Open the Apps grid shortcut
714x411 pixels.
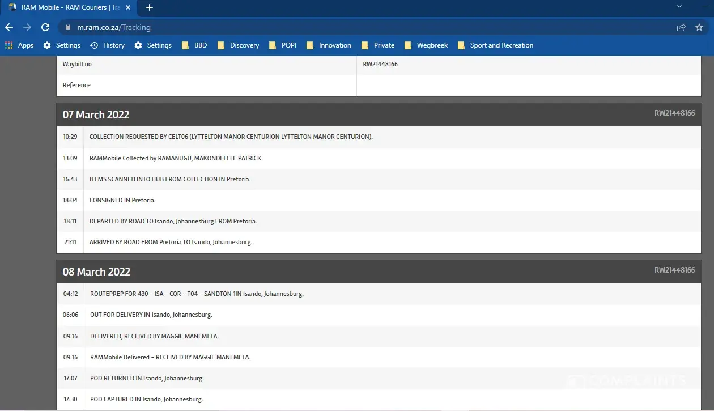coord(19,45)
